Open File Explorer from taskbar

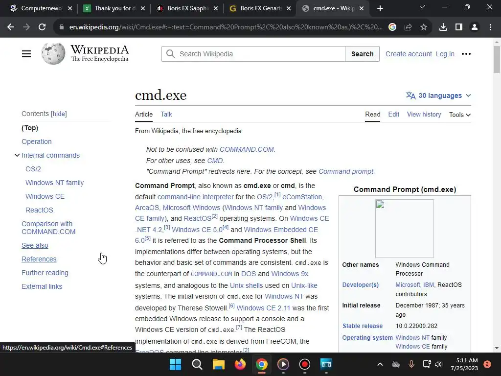tap(219, 364)
